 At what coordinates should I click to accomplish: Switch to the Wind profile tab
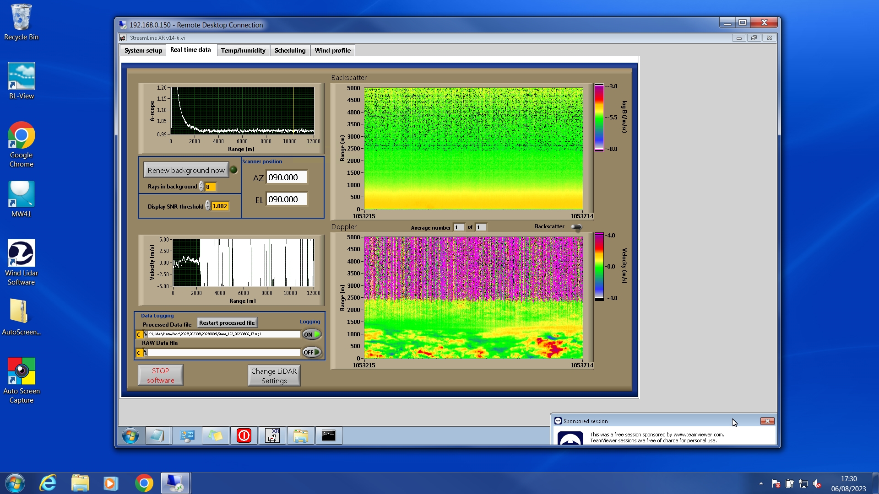tap(332, 50)
